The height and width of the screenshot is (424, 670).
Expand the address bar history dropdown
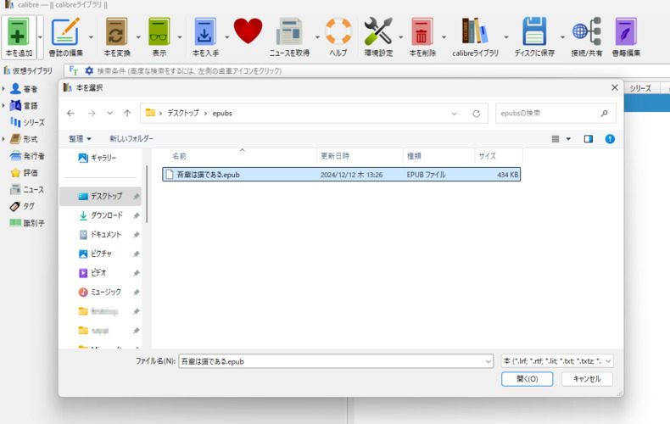455,114
